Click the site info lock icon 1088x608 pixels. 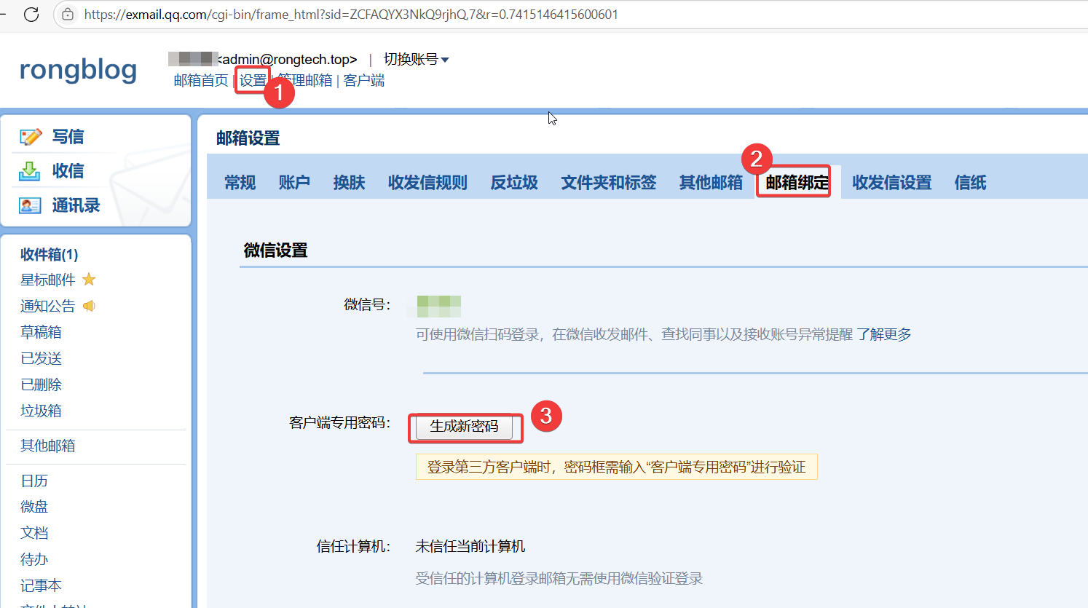(68, 15)
